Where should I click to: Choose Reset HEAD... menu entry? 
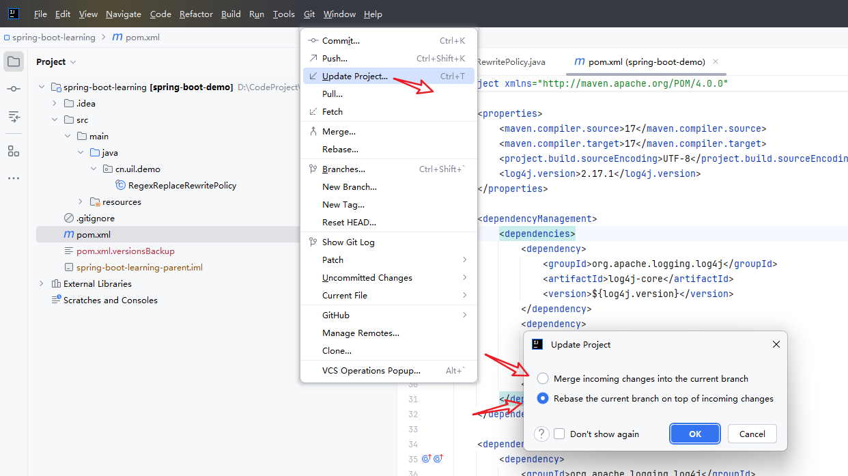coord(388,222)
